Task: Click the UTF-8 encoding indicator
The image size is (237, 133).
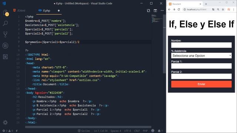Action: pos(127,131)
